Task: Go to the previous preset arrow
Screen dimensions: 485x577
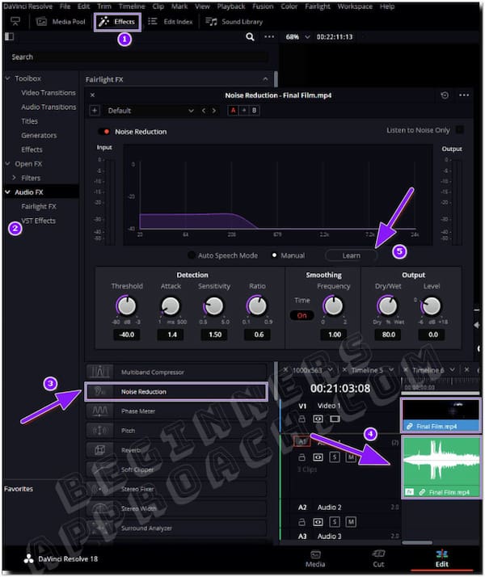Action: [x=204, y=111]
